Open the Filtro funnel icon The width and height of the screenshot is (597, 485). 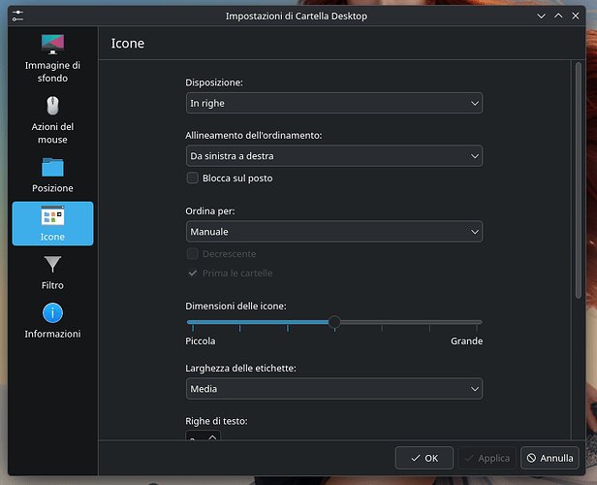tap(52, 264)
